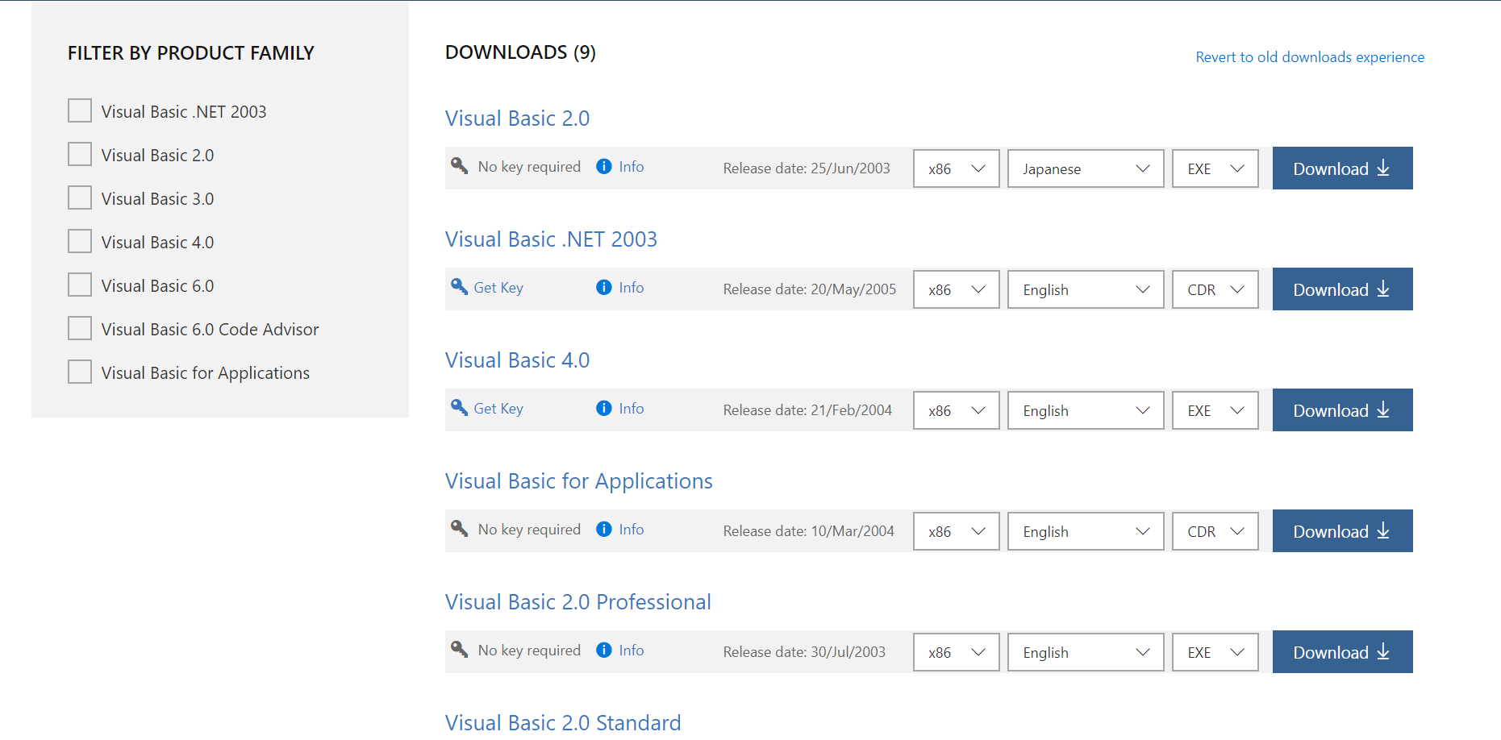Open the x86 dropdown for Visual Basic 2.0 Professional
The image size is (1501, 740).
click(x=957, y=652)
